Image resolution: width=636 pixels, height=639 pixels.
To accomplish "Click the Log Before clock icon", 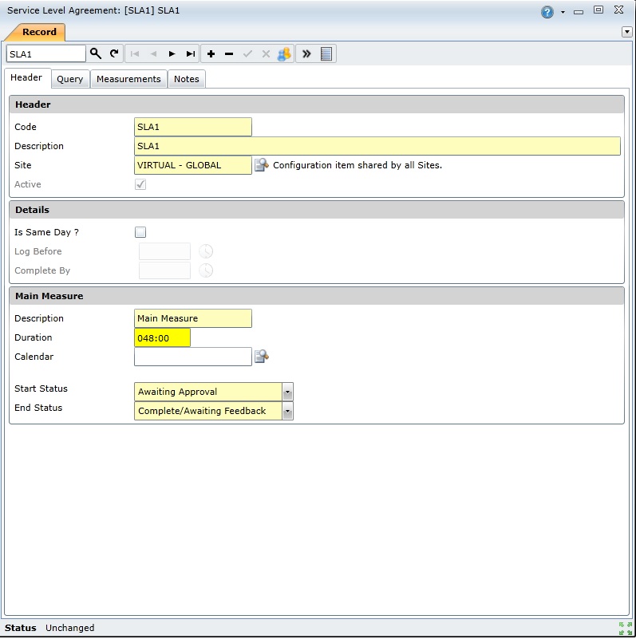I will 206,251.
